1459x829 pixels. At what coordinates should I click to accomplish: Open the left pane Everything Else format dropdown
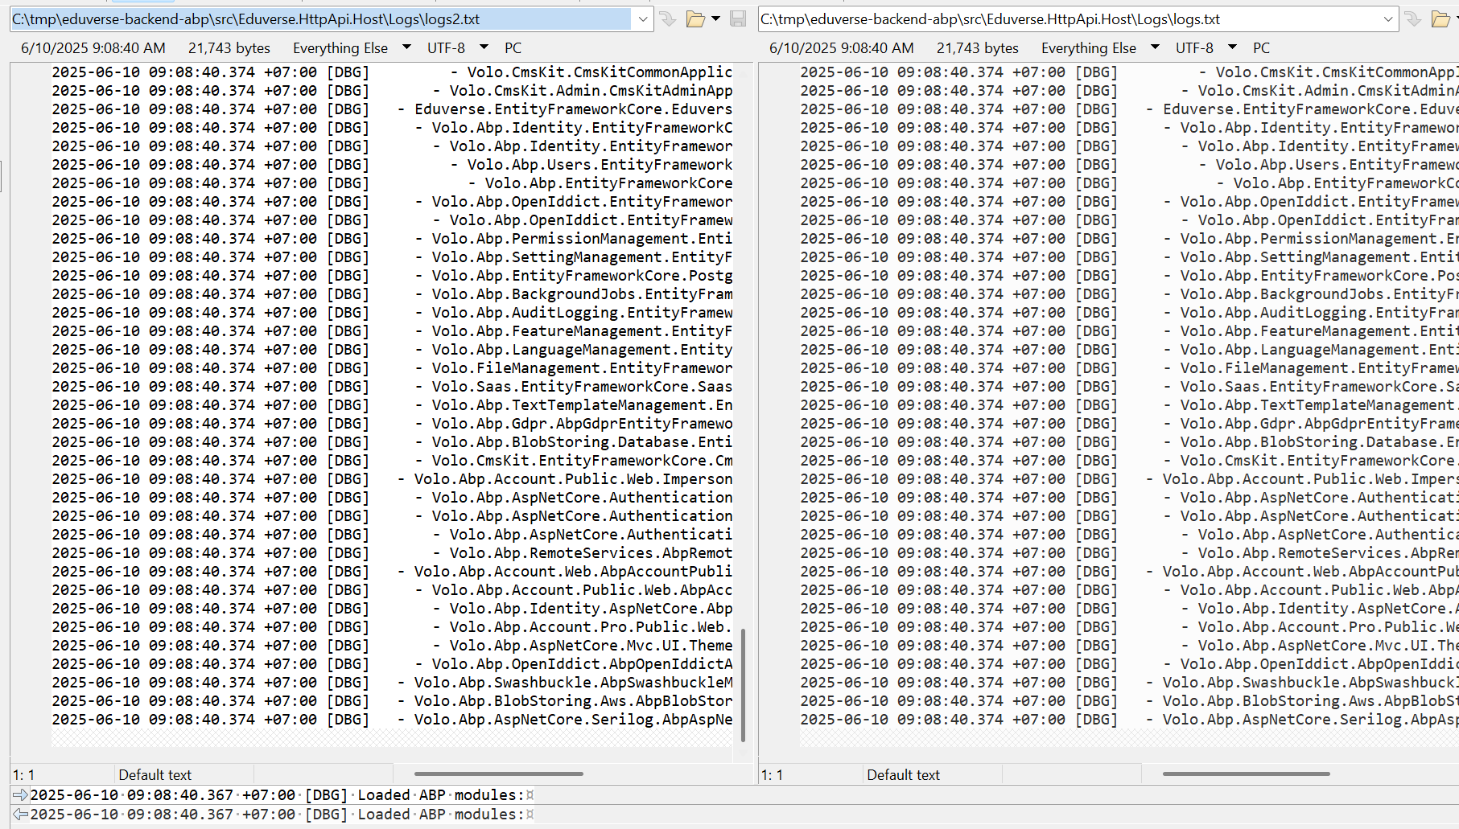click(406, 48)
